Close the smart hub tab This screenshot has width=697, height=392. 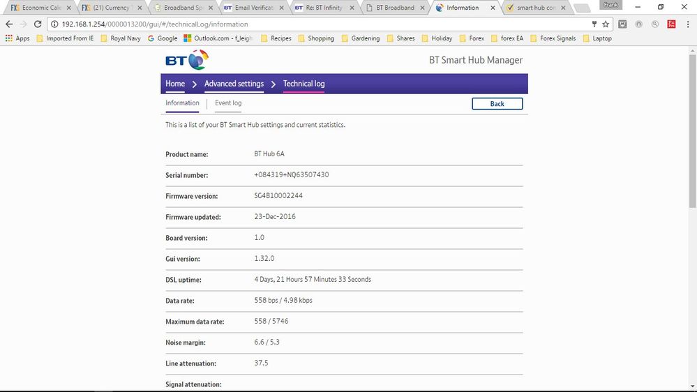[563, 8]
